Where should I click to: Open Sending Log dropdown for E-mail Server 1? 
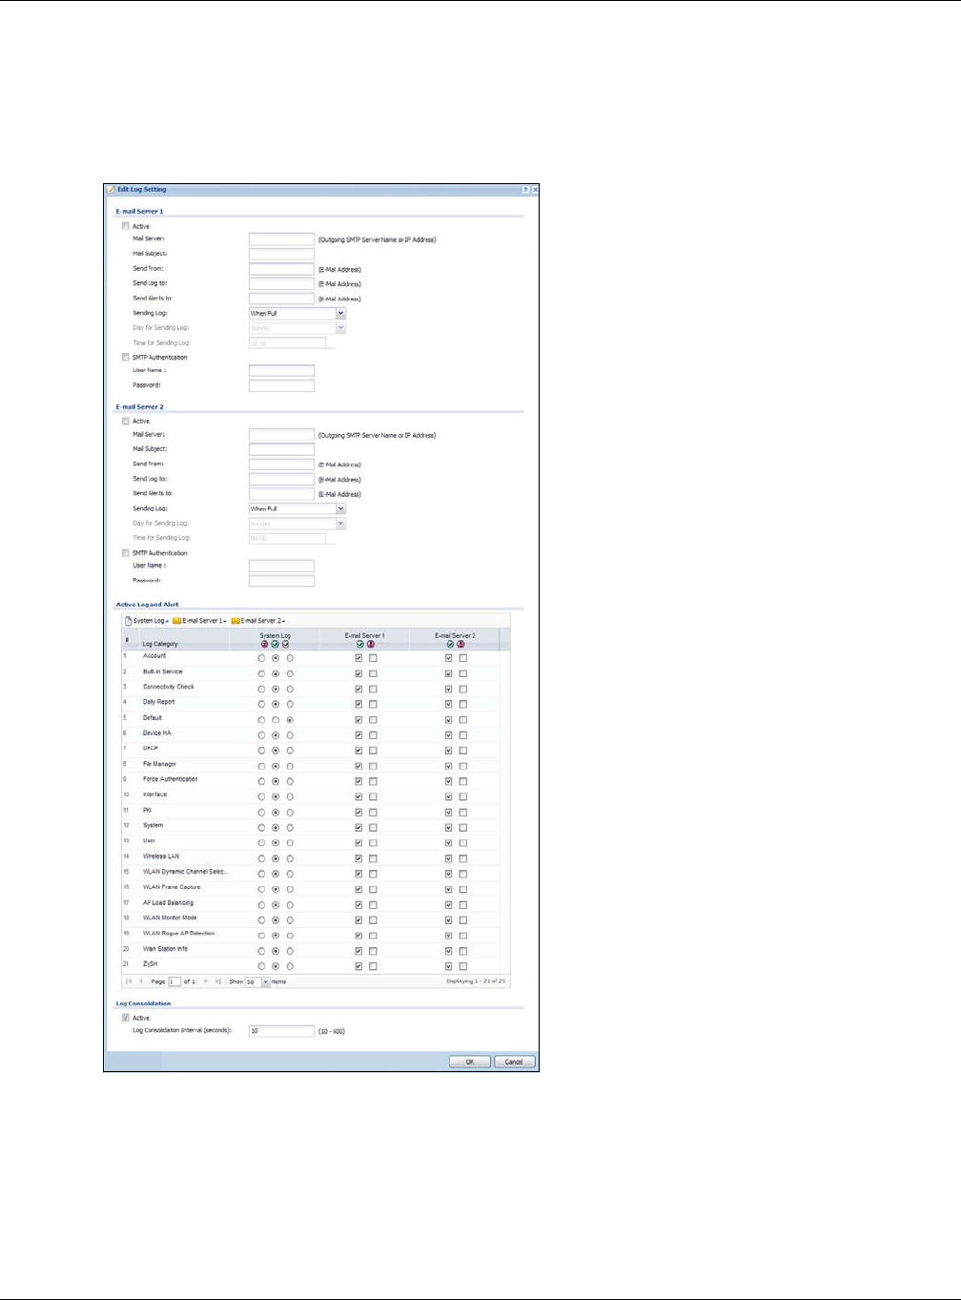click(x=340, y=313)
